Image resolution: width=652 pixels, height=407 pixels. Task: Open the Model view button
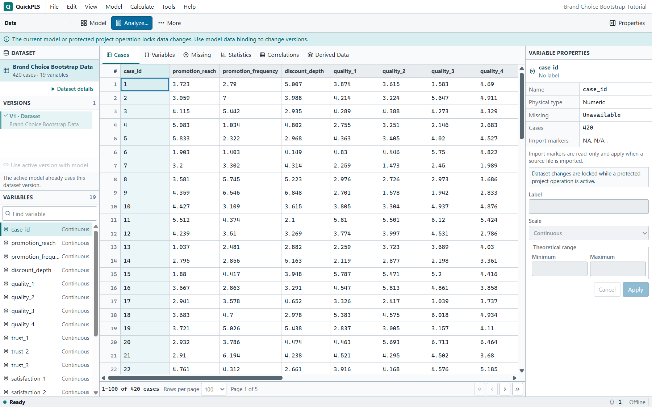click(x=93, y=23)
